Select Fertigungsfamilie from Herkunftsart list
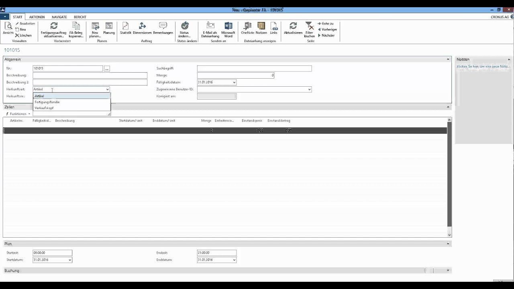514x289 pixels. pos(71,102)
